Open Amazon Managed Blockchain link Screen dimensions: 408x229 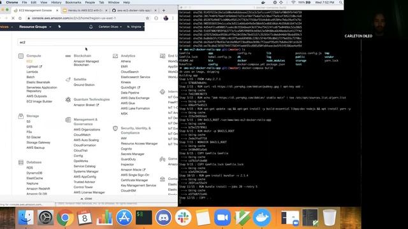pyautogui.click(x=86, y=63)
